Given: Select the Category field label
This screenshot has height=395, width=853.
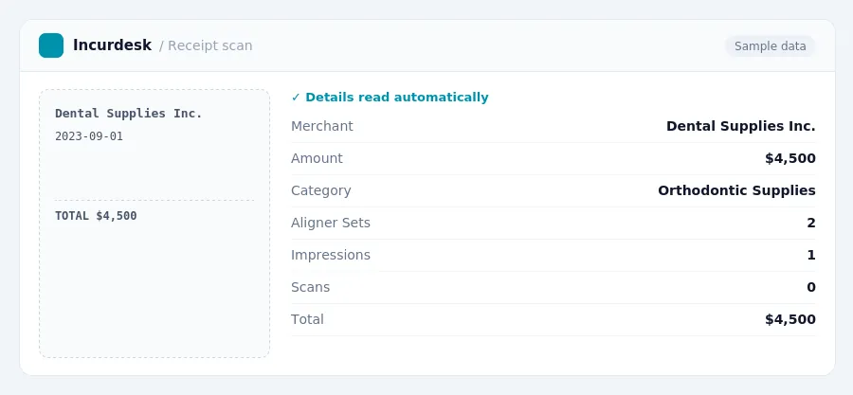Looking at the screenshot, I should tap(321, 190).
